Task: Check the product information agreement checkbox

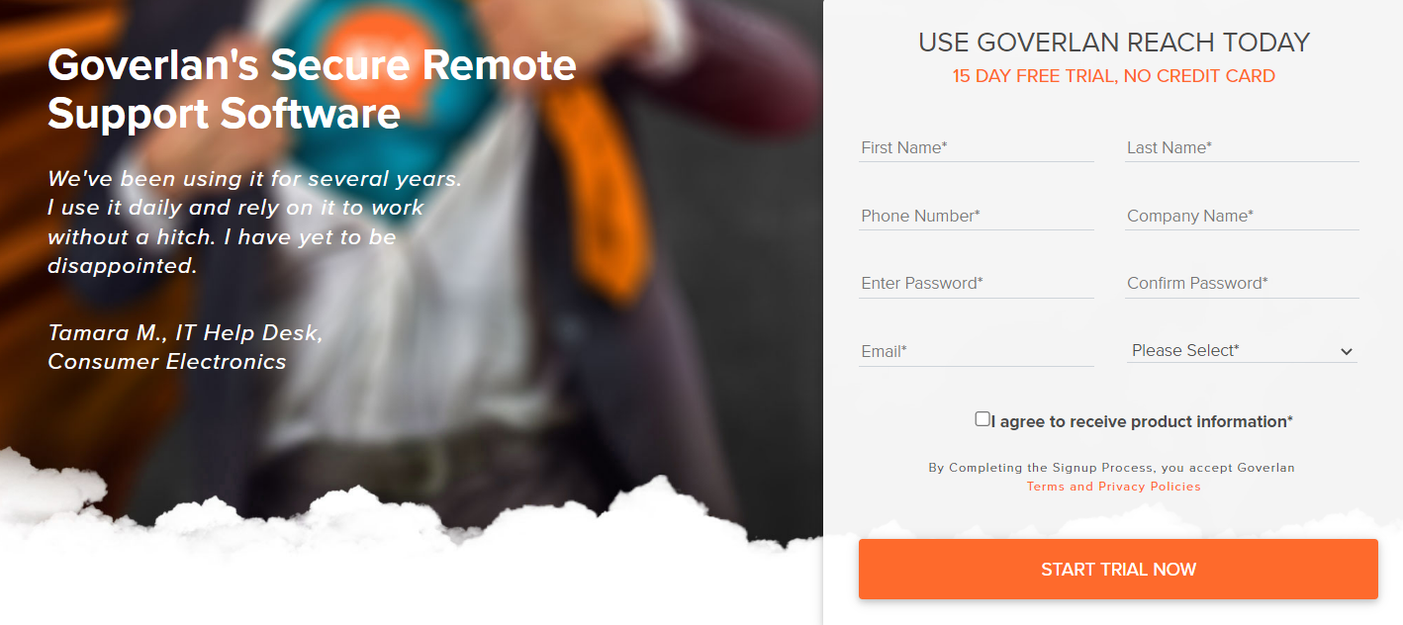Action: coord(982,419)
